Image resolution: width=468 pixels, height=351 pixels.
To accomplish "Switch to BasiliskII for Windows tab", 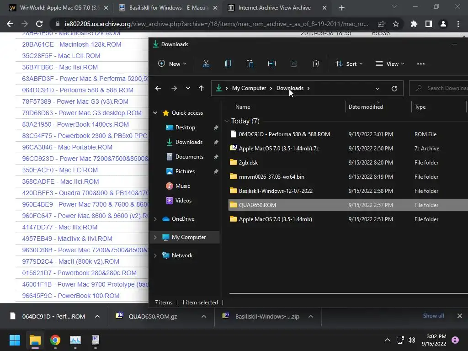I will pyautogui.click(x=168, y=8).
